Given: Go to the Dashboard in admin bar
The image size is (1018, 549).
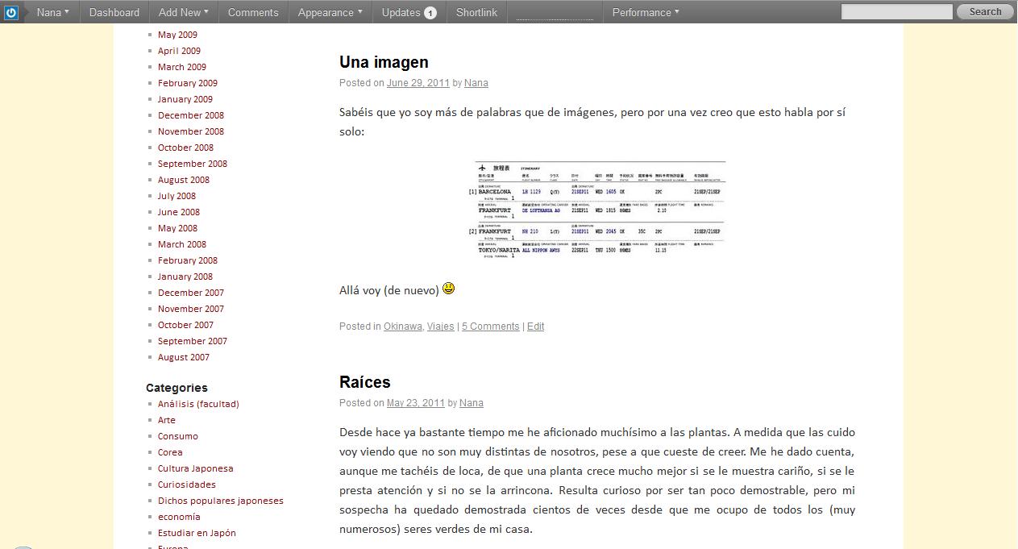Looking at the screenshot, I should click(114, 12).
